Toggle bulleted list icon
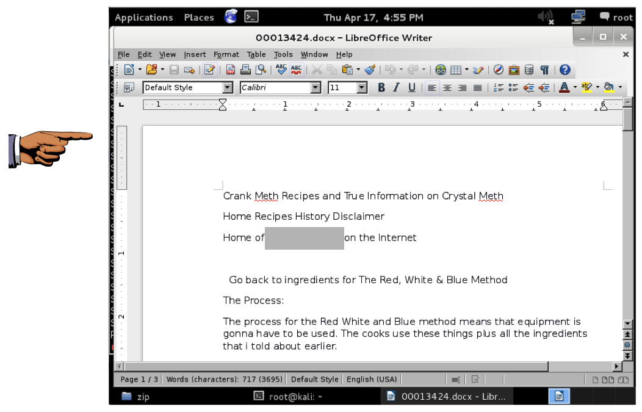 tap(513, 87)
